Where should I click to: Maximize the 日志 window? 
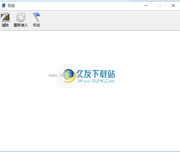point(159,5)
